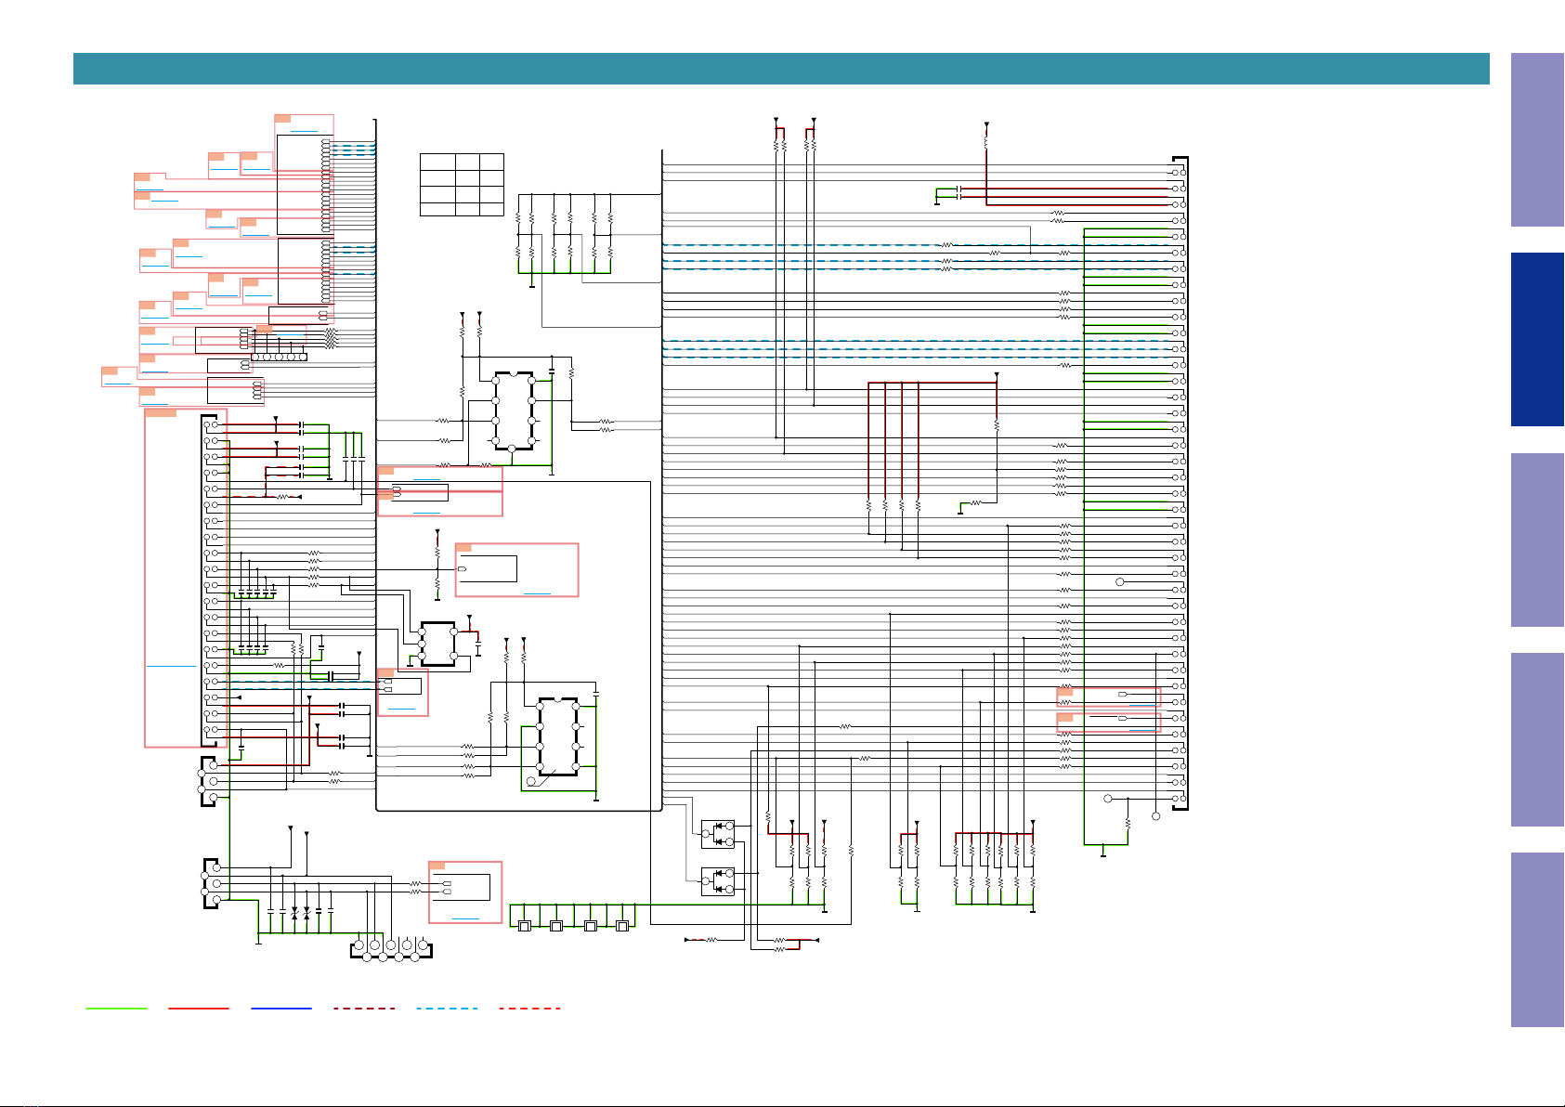Click the lower dual-diode component symbol

[718, 881]
